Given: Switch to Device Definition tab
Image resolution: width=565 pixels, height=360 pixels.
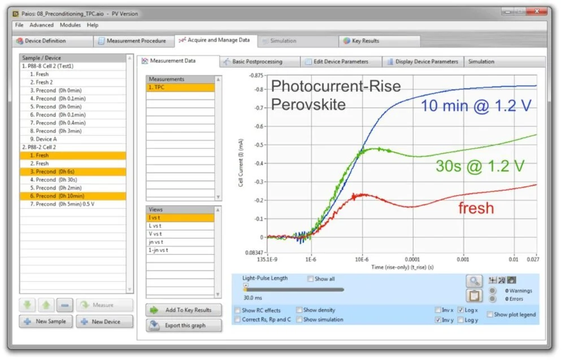Looking at the screenshot, I should click(x=53, y=41).
